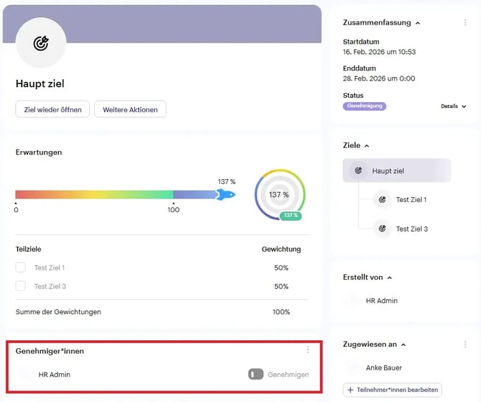Click the Erwartungen heading

(39, 152)
